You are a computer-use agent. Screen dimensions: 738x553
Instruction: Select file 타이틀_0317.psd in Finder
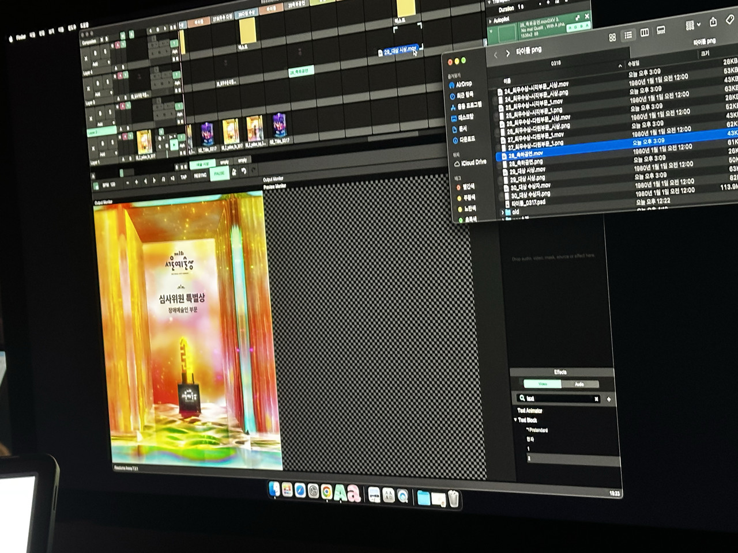528,203
